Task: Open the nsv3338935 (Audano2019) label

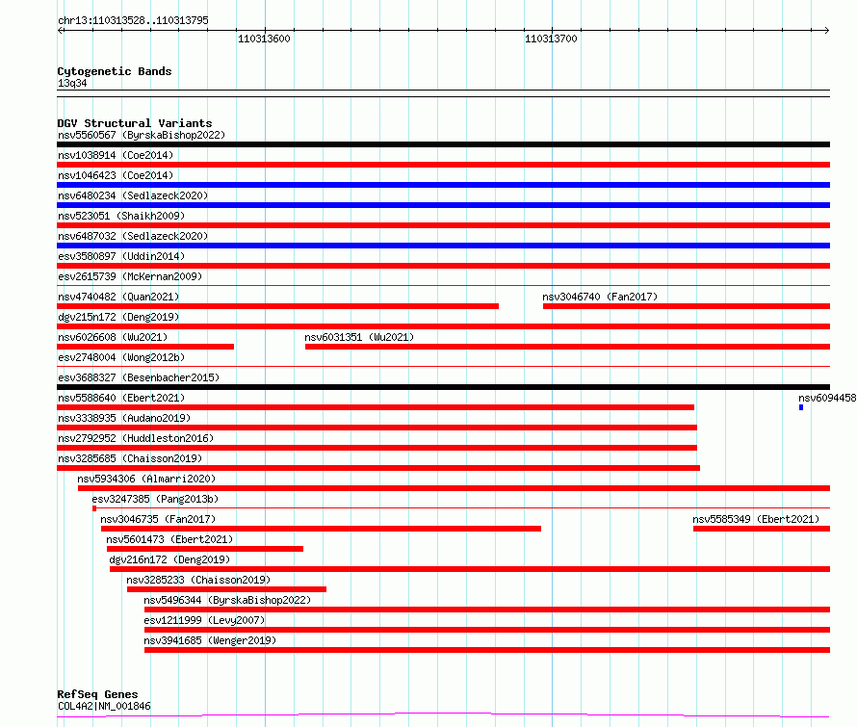Action: (x=124, y=418)
